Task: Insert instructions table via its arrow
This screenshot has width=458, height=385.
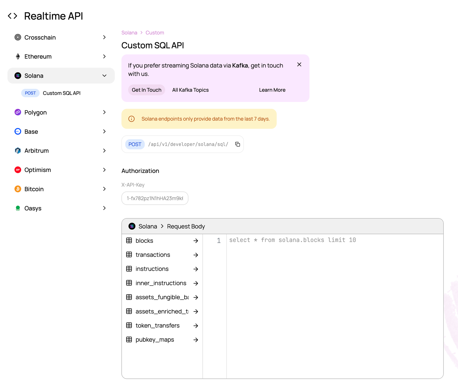Action: click(196, 269)
